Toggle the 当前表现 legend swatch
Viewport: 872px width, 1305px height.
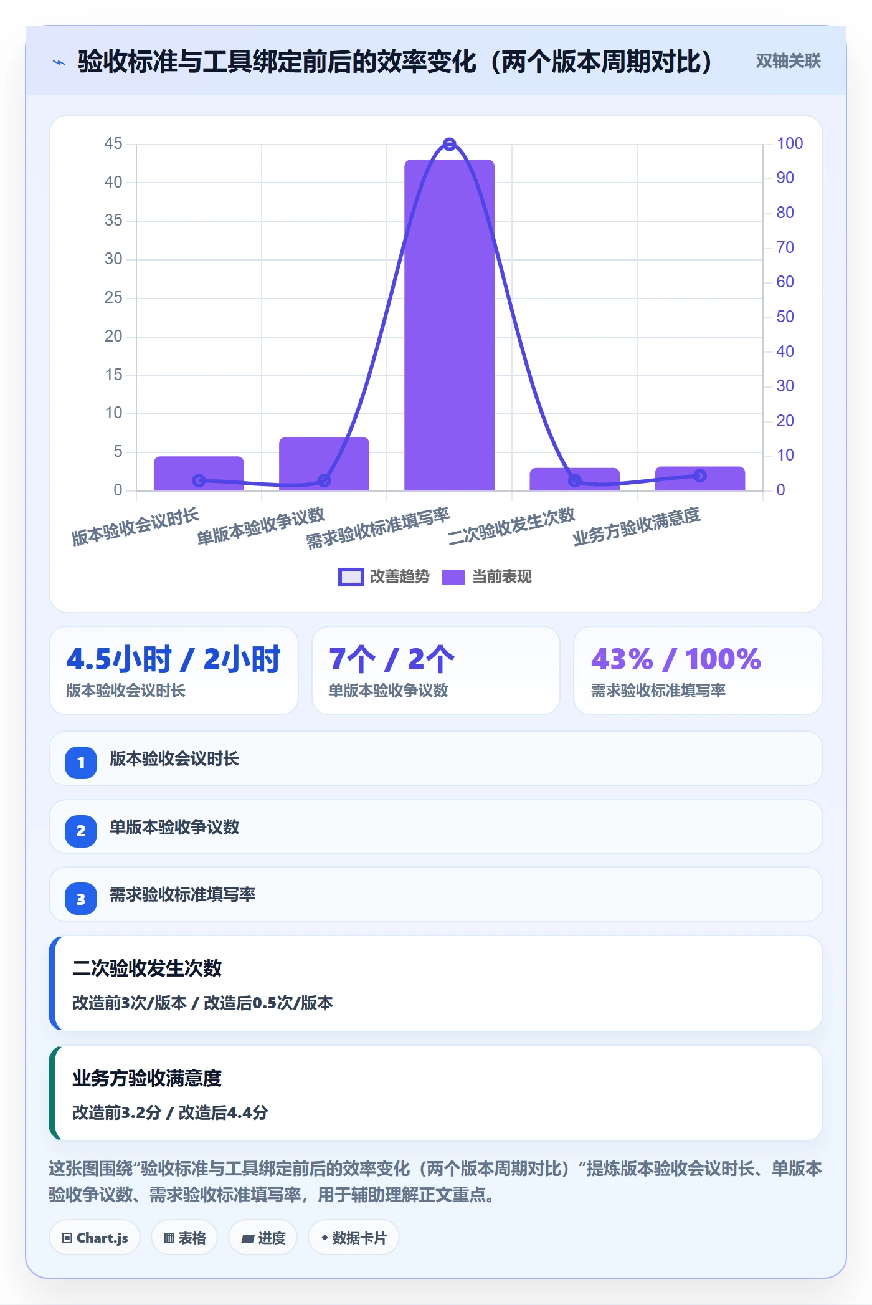click(x=453, y=577)
